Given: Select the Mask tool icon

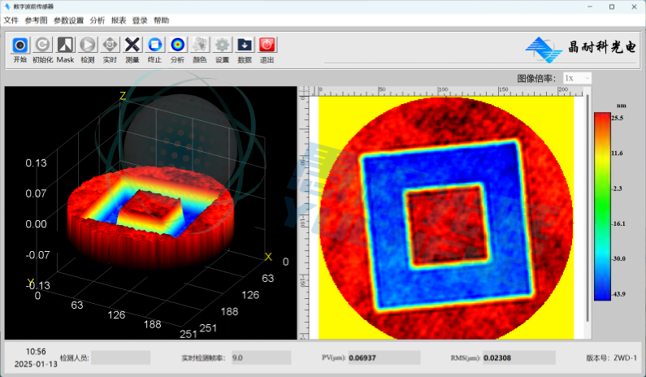Looking at the screenshot, I should pyautogui.click(x=65, y=45).
